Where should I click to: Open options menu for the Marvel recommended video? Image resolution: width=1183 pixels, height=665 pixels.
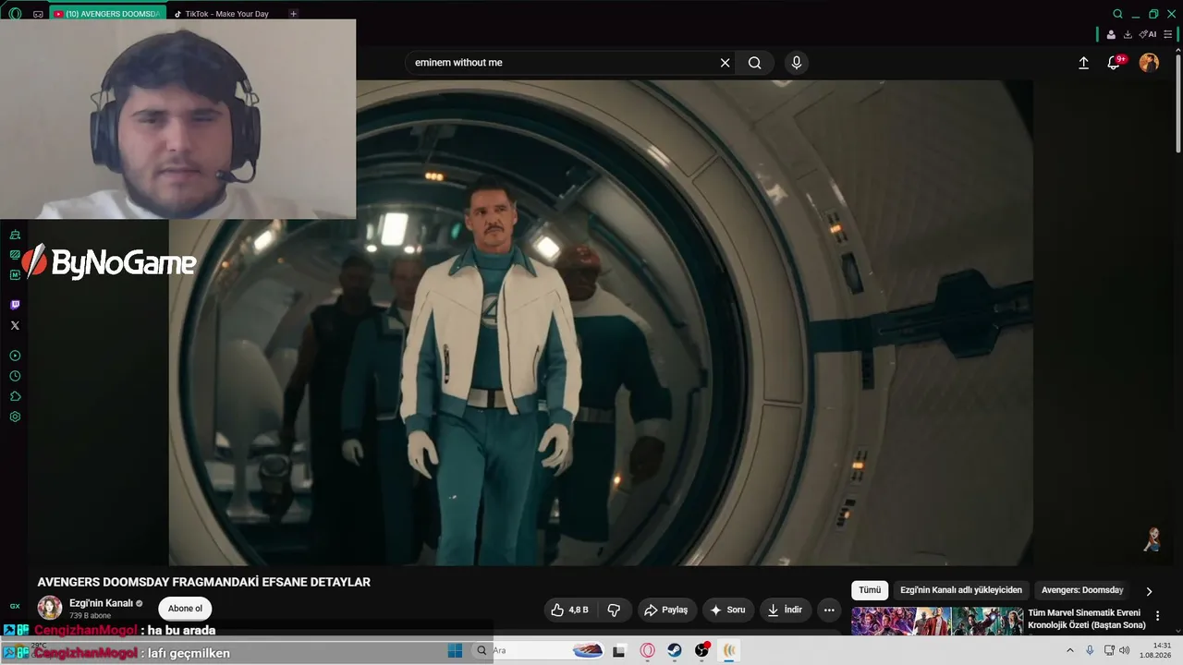[x=1157, y=616]
